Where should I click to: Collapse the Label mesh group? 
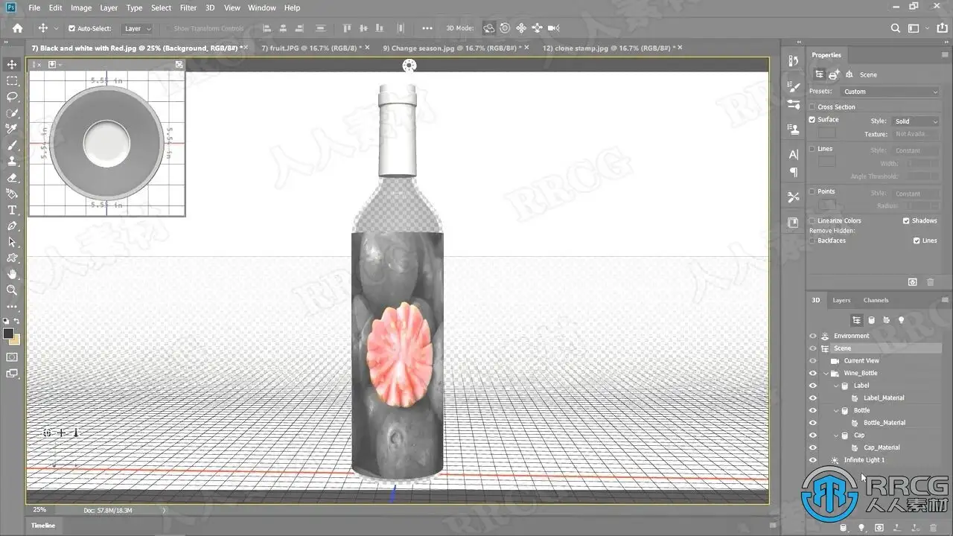836,386
